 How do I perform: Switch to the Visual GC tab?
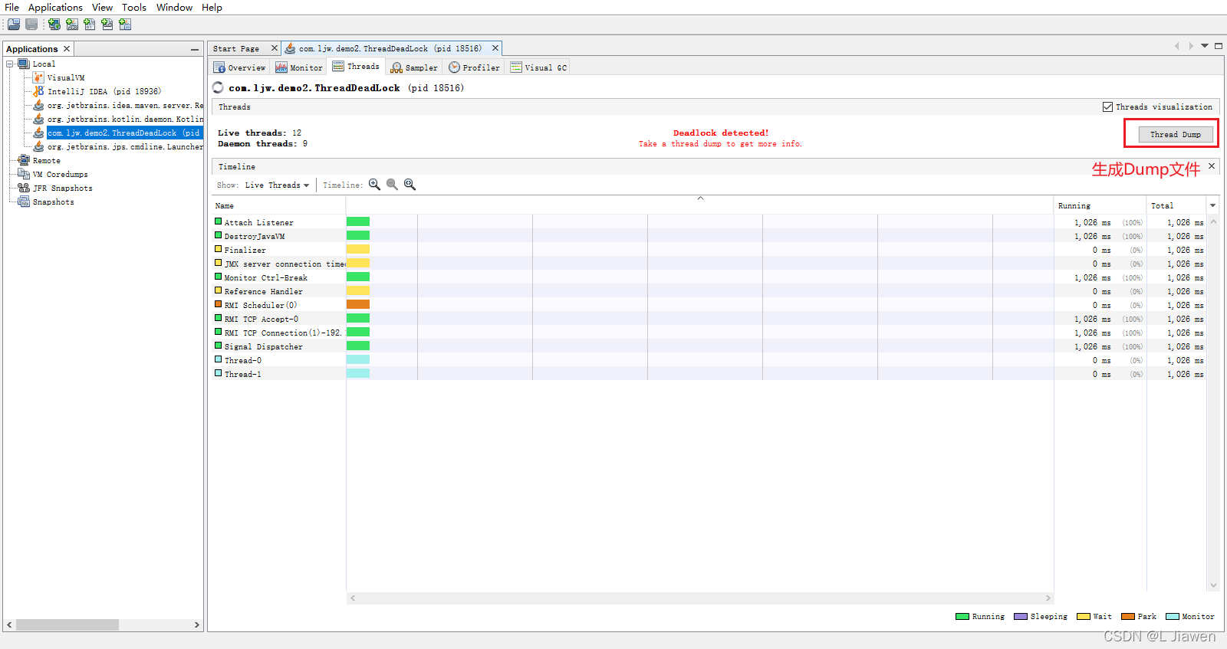click(538, 67)
